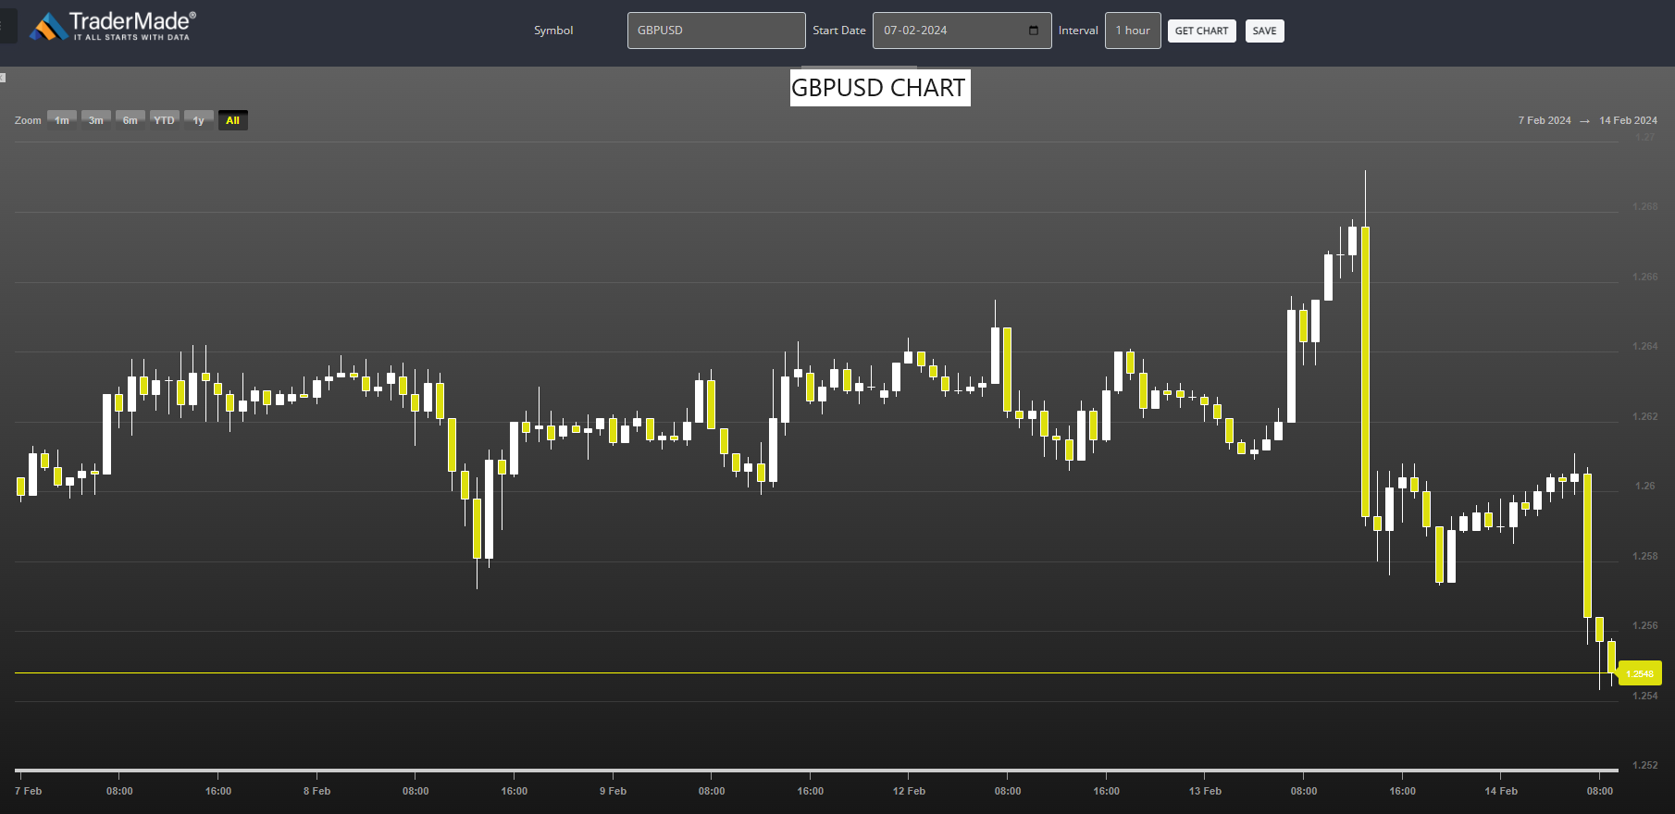The image size is (1675, 814).
Task: Click the 7 Feb 2024 range start date
Action: (x=1545, y=120)
